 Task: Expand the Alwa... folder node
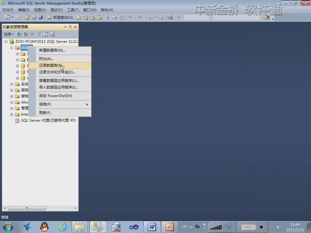(12, 103)
